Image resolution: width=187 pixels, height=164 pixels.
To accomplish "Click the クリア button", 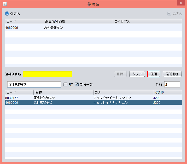I will click(x=137, y=74).
